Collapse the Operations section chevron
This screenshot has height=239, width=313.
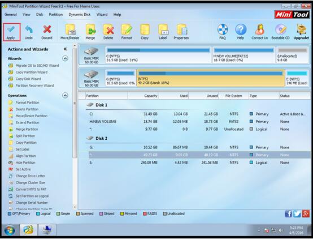[65, 96]
